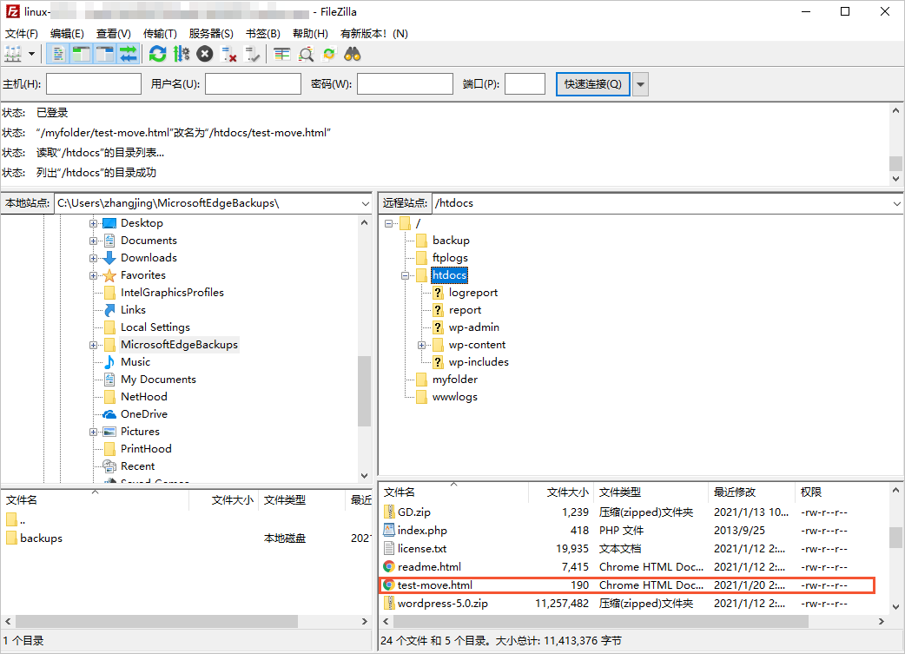Click the 主机(H) host input field
This screenshot has width=905, height=654.
[94, 84]
